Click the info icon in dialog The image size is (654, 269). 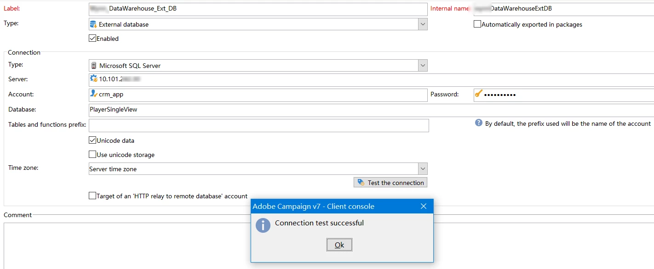point(263,225)
